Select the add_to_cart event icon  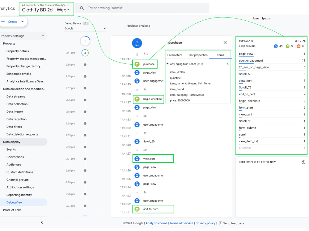tap(137, 209)
